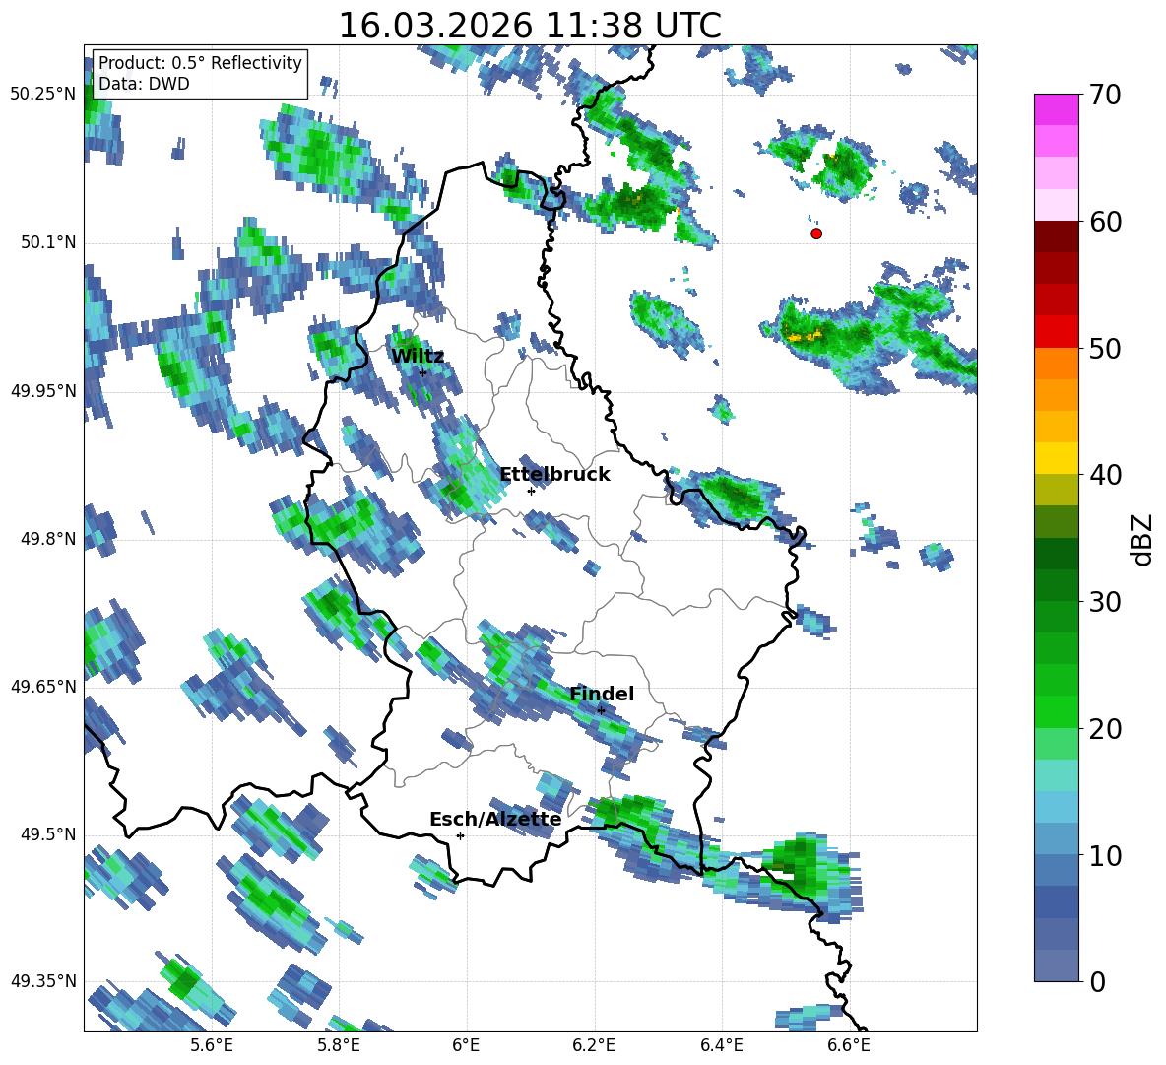
Task: Select the Esch/Alzette city label
Action: point(495,819)
